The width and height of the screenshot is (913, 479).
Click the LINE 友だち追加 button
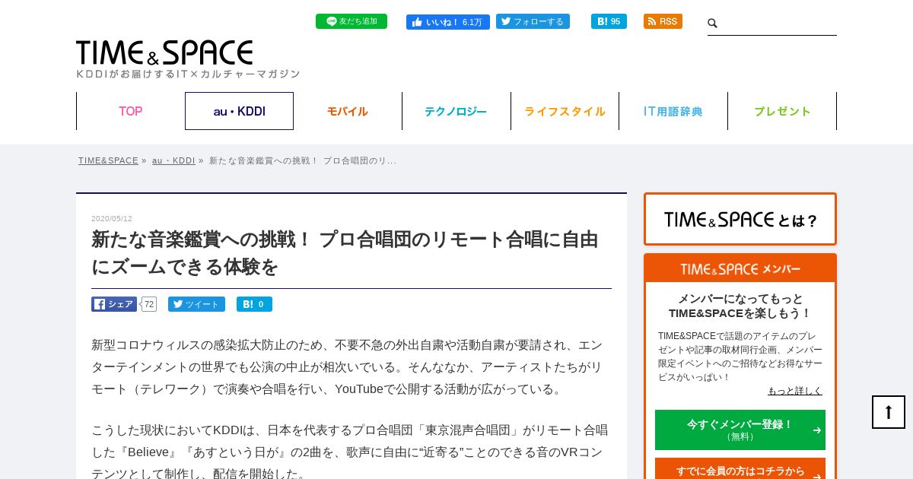[352, 21]
